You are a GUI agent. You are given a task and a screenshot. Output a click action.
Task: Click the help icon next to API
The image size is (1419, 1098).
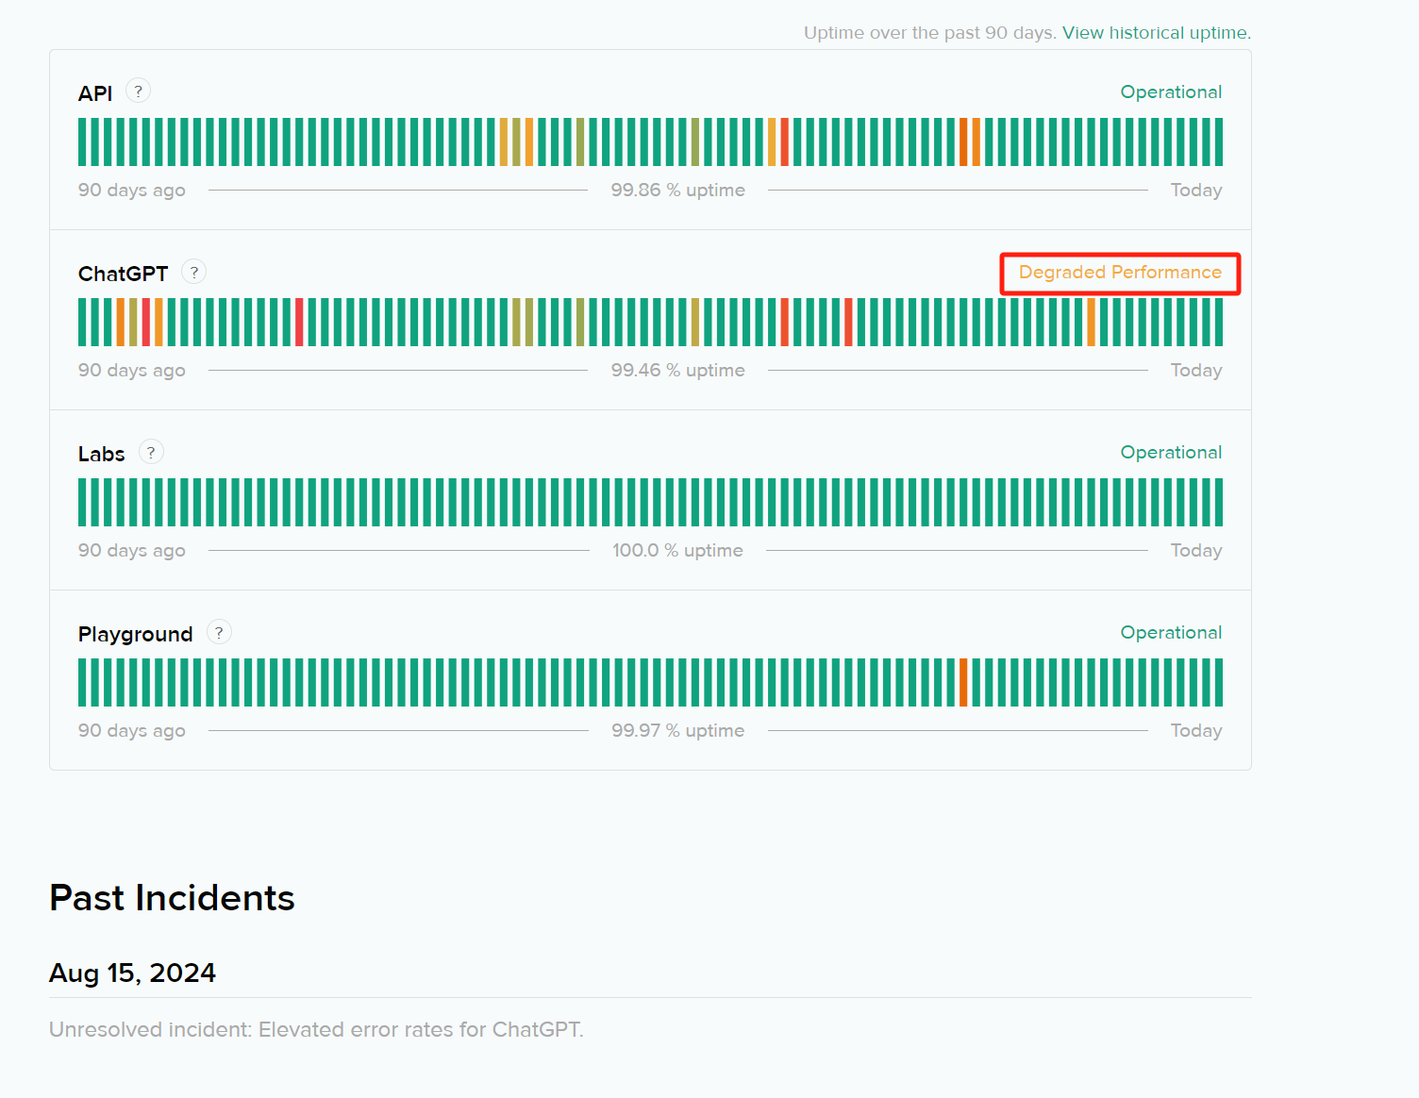138,91
